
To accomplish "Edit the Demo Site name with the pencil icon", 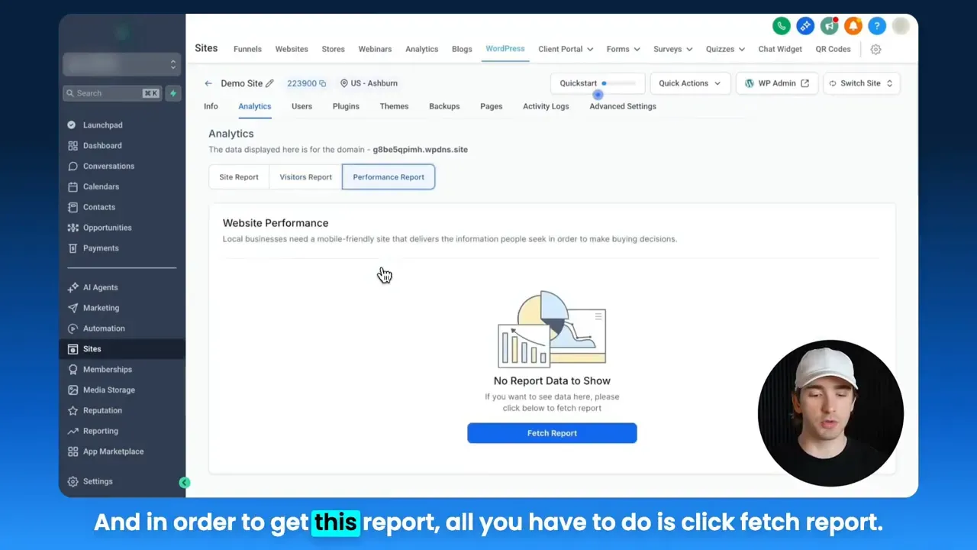I will coord(269,82).
